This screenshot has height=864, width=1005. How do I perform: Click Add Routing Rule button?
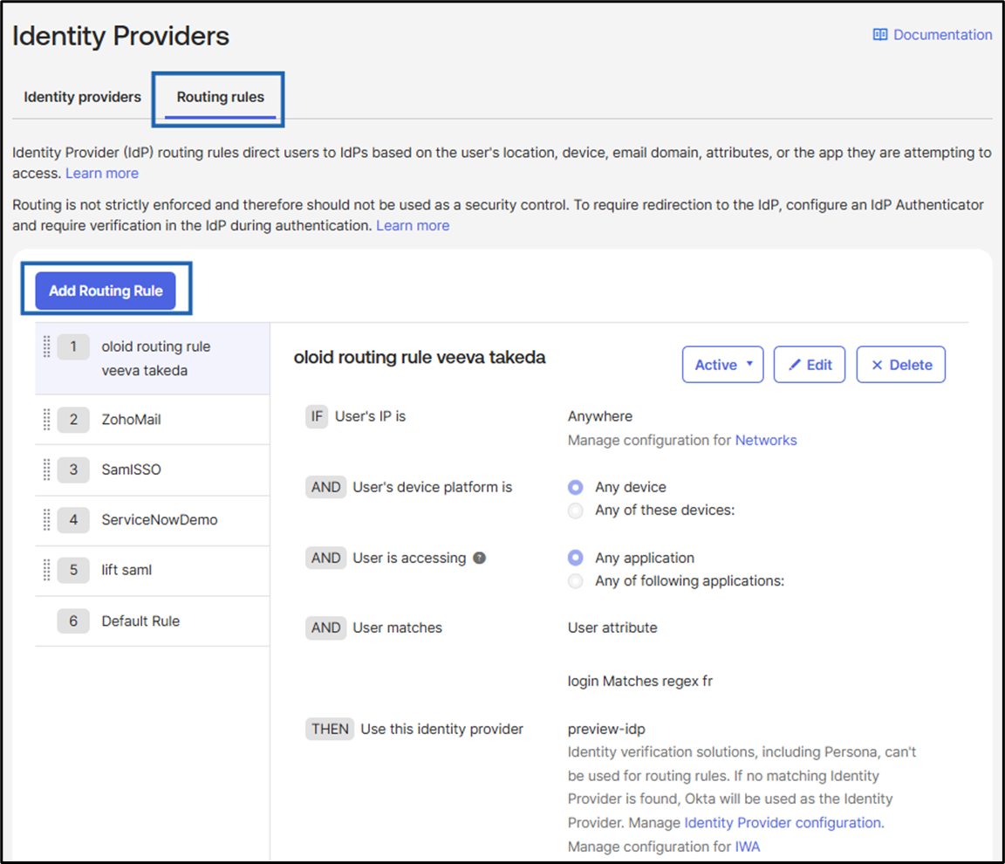(106, 291)
